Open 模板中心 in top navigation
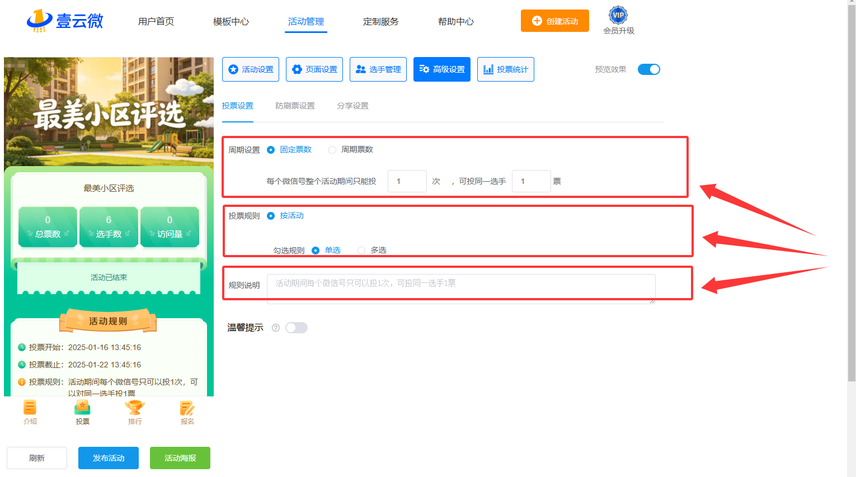Screen dimensions: 856x477 (x=231, y=21)
